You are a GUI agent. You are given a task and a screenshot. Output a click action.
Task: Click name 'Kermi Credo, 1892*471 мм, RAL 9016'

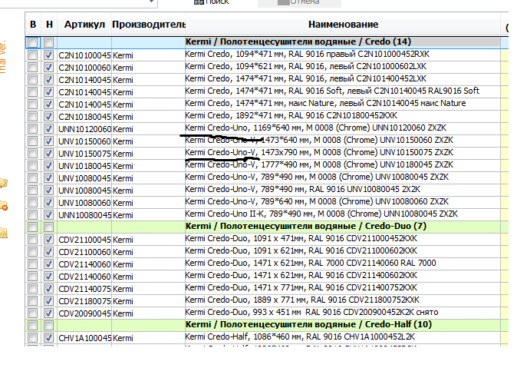291,115
